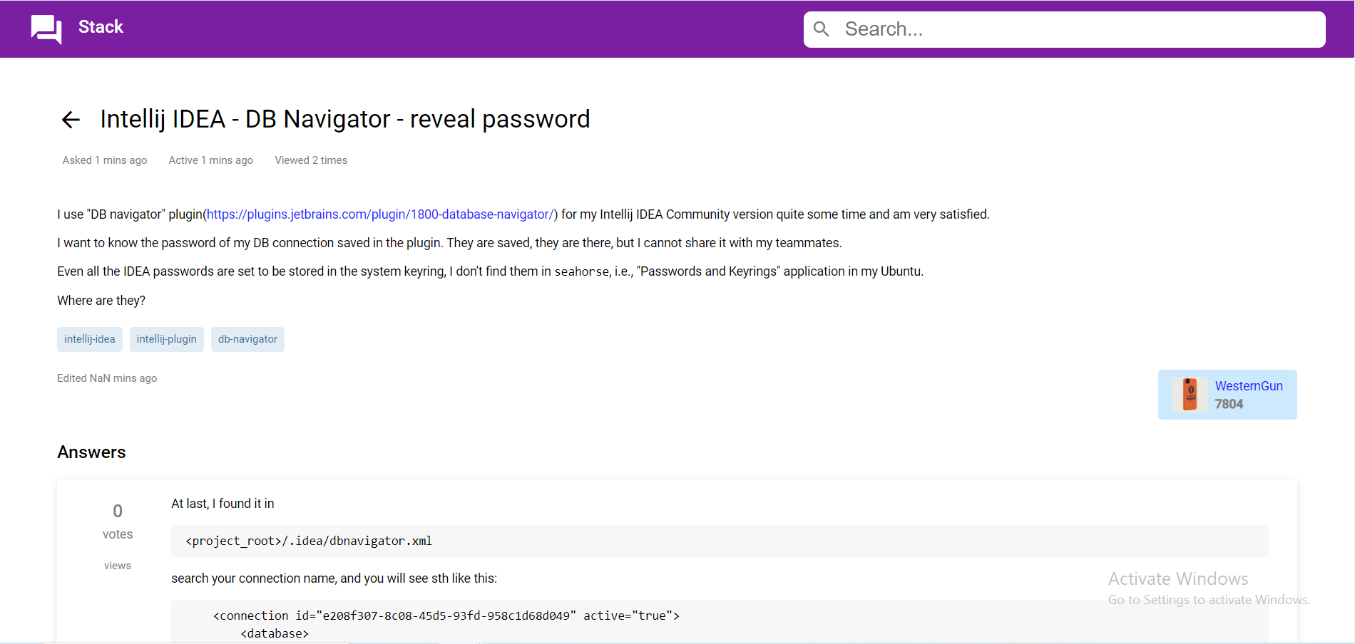Click the vote count on the answer

point(118,510)
